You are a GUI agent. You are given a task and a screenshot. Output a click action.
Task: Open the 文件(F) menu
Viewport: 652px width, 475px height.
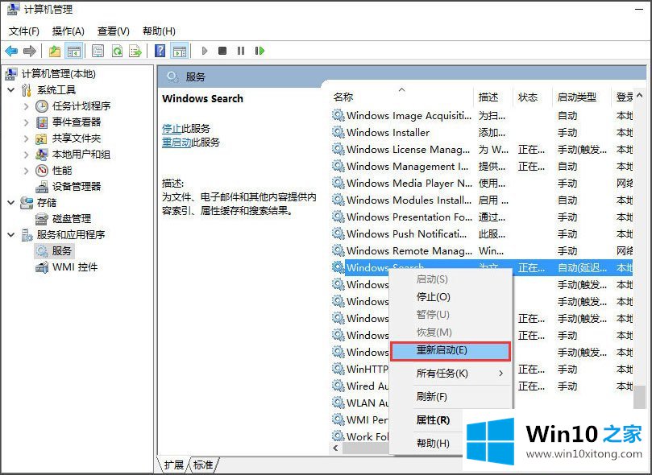(x=23, y=31)
